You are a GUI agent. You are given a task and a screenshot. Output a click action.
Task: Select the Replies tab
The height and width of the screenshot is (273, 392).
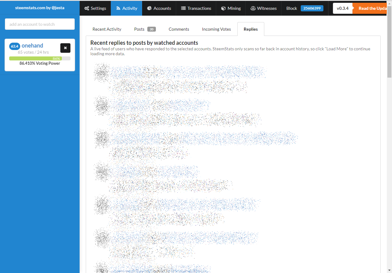(251, 29)
